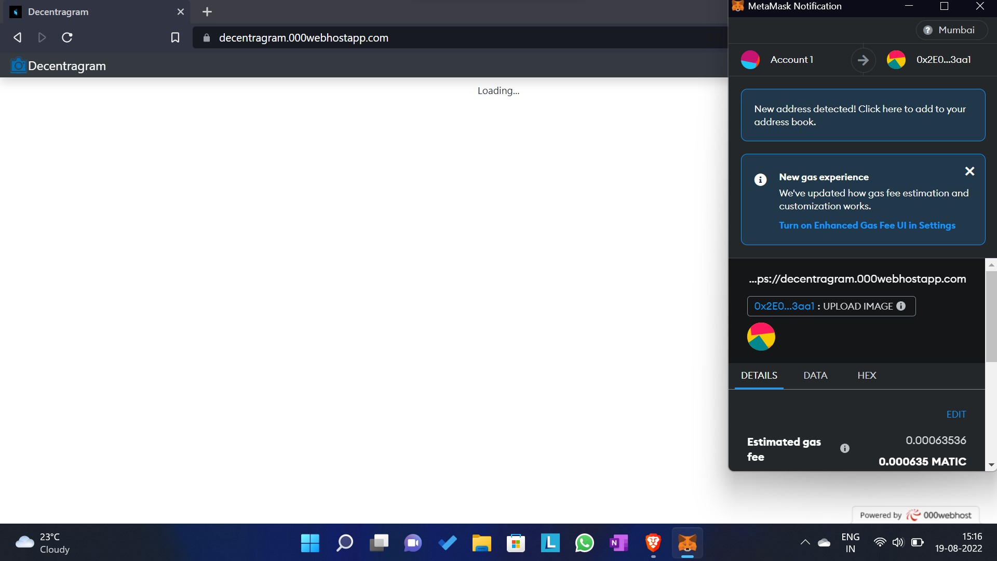Viewport: 997px width, 561px height.
Task: Open a new browser tab
Action: pyautogui.click(x=207, y=11)
